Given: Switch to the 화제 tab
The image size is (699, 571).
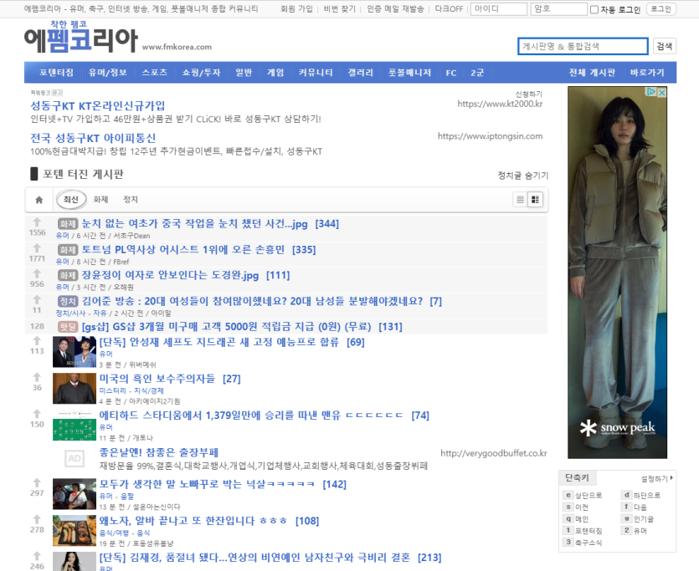Looking at the screenshot, I should 101,200.
